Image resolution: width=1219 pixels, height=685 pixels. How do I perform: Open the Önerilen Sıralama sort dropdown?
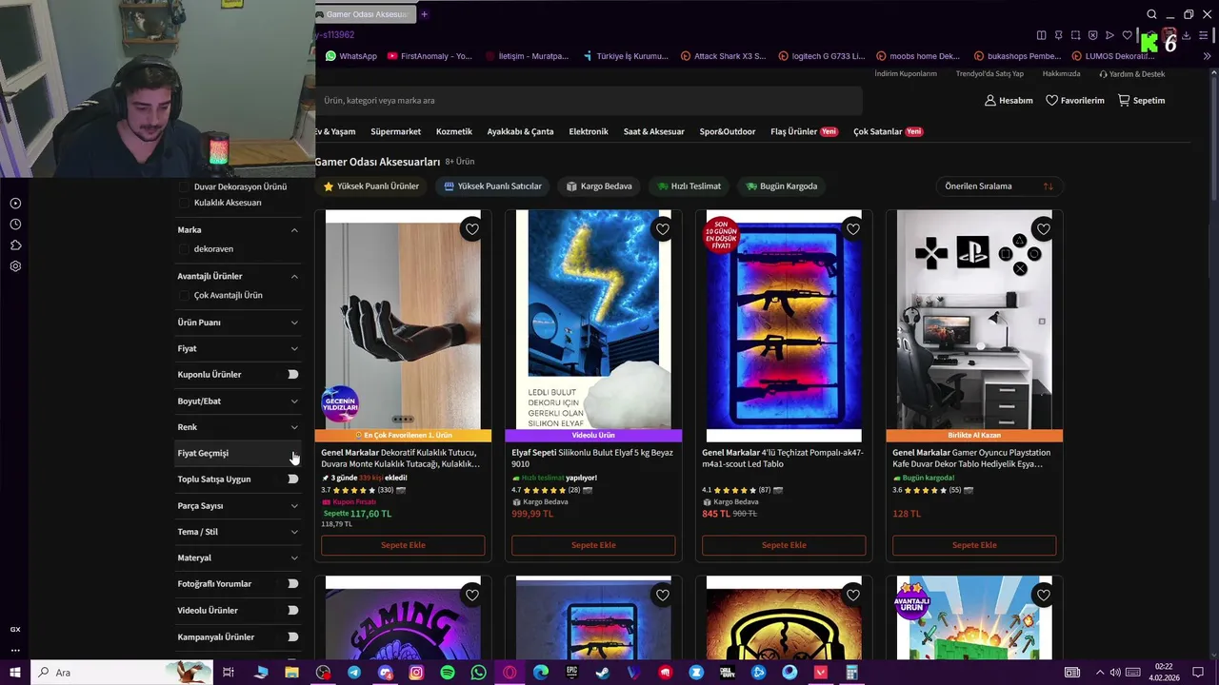[999, 186]
